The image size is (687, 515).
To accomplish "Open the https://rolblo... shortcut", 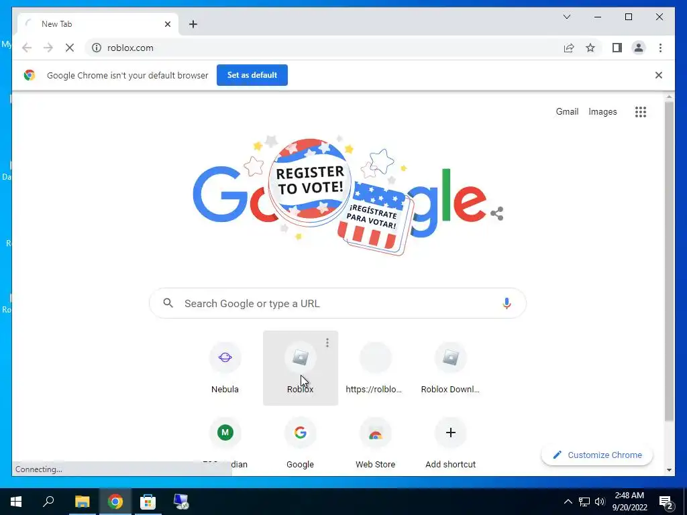I will click(376, 368).
